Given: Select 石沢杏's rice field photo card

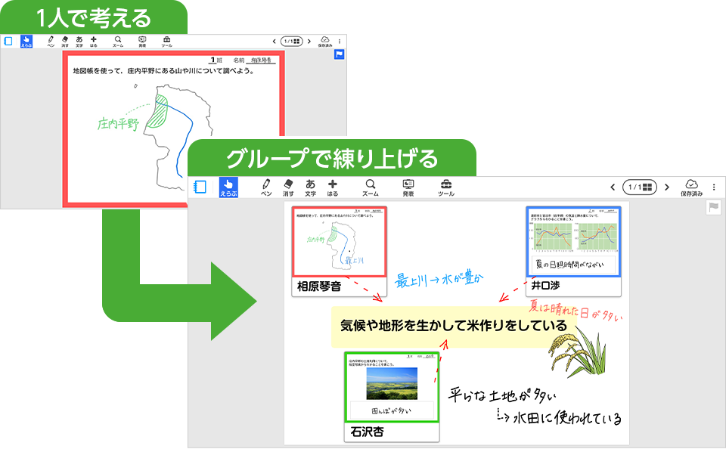Looking at the screenshot, I should [x=391, y=394].
